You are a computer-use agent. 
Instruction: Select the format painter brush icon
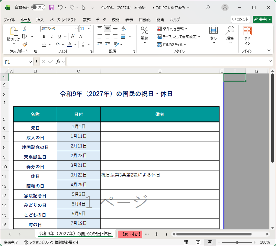[x=25, y=44]
